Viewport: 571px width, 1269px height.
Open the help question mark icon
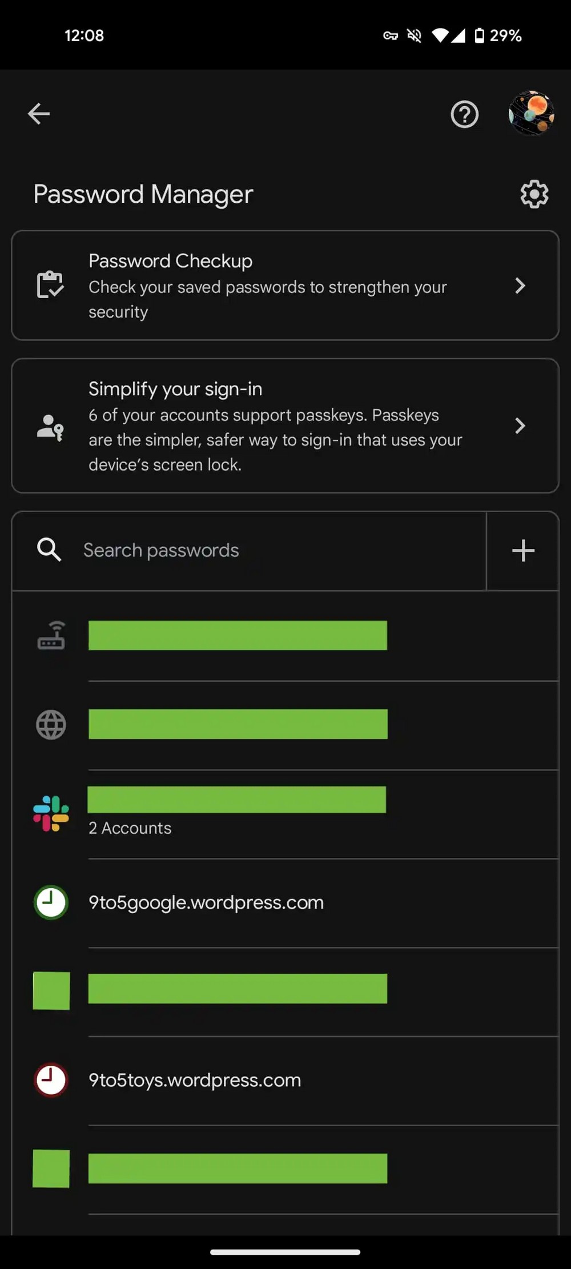click(x=464, y=114)
